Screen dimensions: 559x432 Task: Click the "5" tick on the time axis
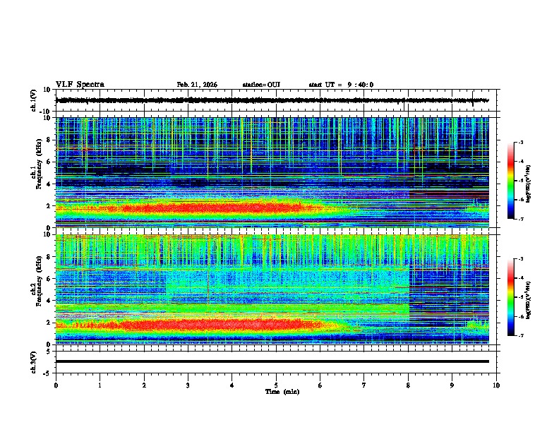pyautogui.click(x=276, y=385)
